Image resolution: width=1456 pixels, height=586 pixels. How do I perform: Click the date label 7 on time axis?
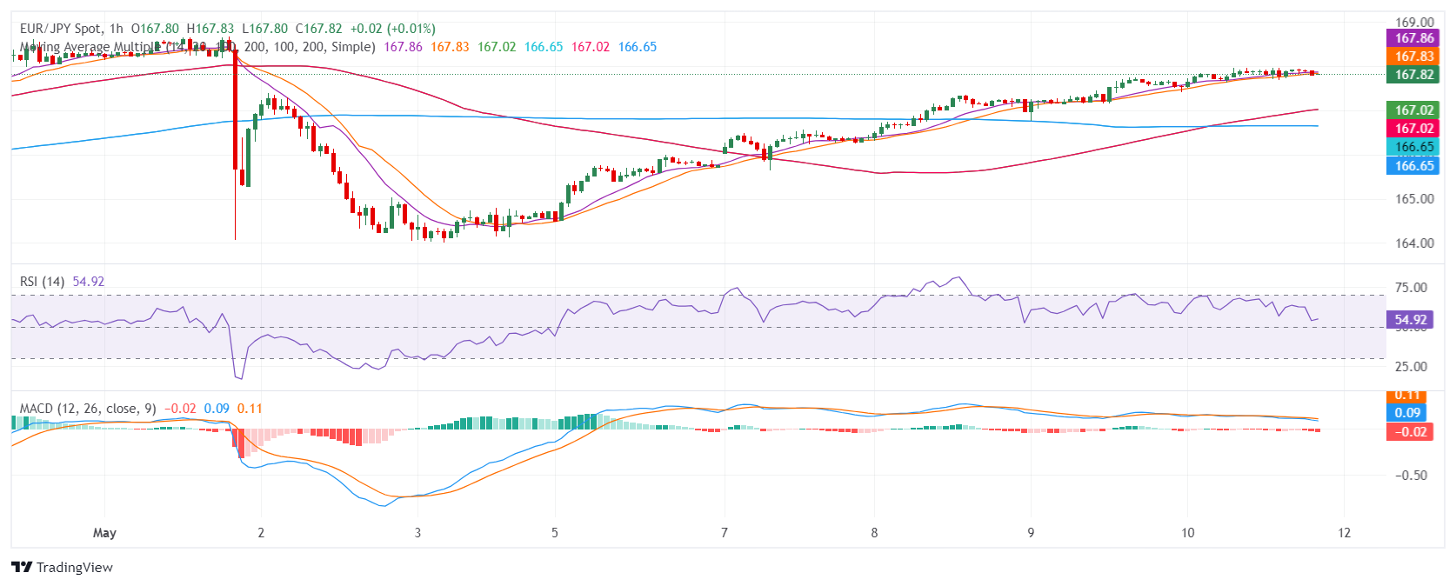tap(724, 532)
